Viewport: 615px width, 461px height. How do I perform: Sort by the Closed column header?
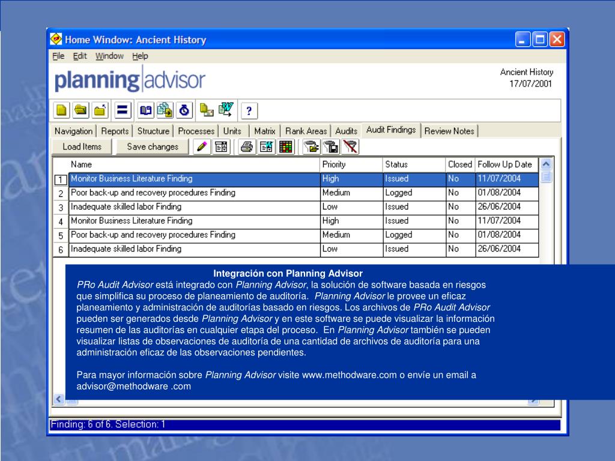point(460,164)
